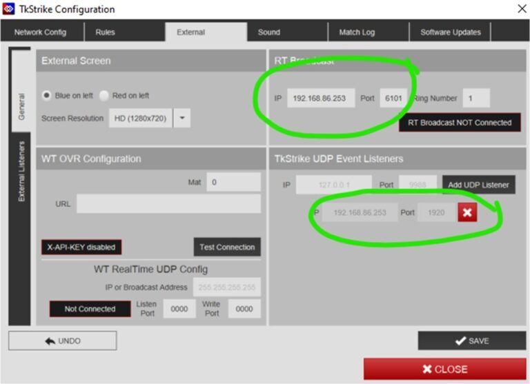The width and height of the screenshot is (530, 384).
Task: Toggle the X-API-KEY disabled button
Action: pos(81,247)
